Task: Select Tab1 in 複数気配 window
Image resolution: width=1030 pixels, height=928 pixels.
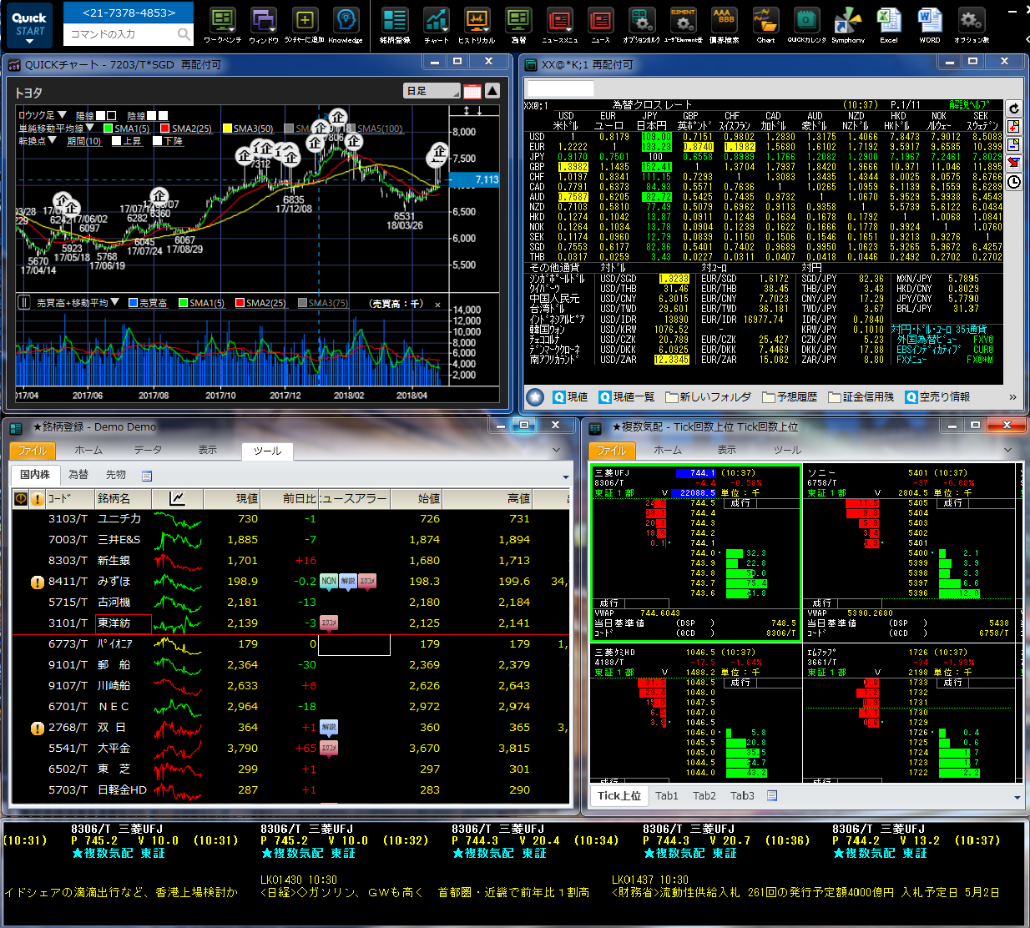Action: pos(667,796)
